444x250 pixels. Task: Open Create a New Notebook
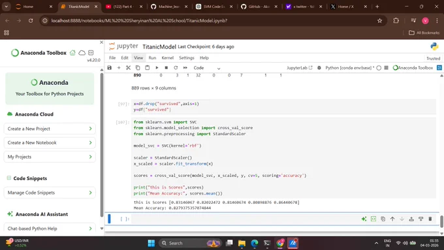click(x=50, y=143)
